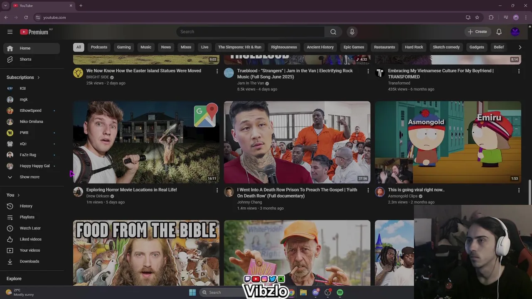Open options for Horror Movie Locations video
Image resolution: width=532 pixels, height=299 pixels.
coord(217,190)
